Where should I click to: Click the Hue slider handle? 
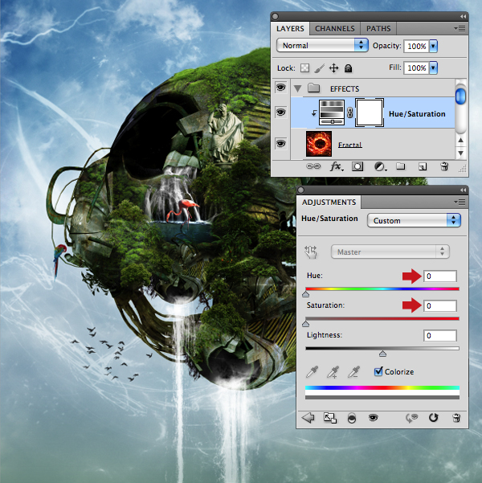coord(305,294)
